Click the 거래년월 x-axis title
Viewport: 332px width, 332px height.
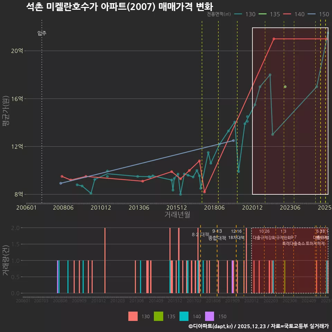tap(177, 214)
